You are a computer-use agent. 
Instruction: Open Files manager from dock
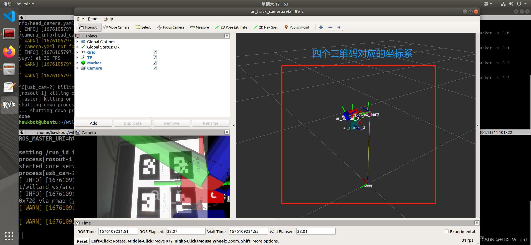pos(9,69)
